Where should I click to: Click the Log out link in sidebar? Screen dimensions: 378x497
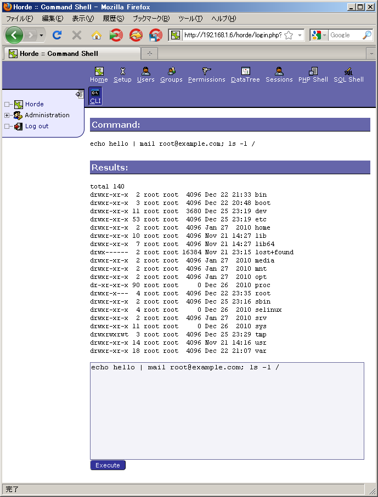click(x=36, y=126)
